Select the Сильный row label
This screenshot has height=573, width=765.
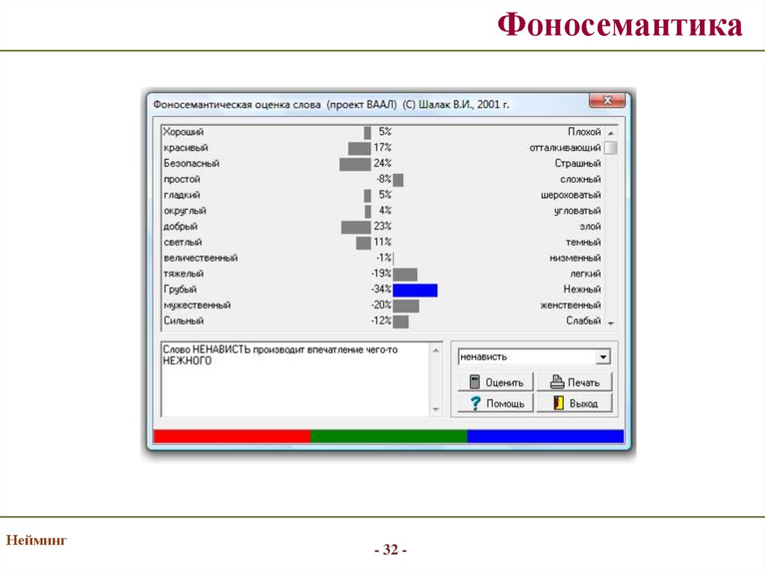(x=184, y=320)
